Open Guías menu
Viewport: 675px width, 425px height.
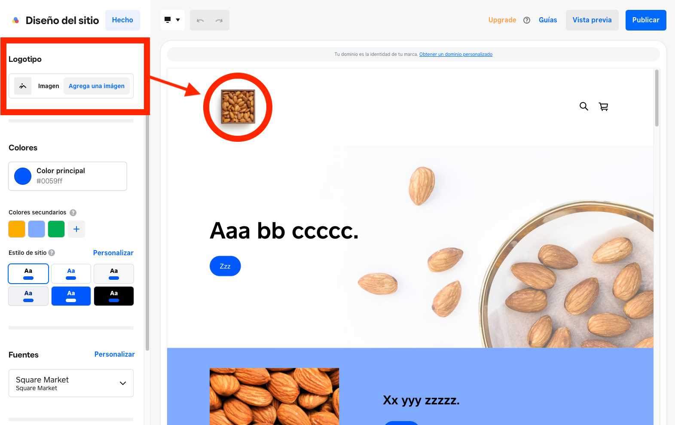point(548,20)
